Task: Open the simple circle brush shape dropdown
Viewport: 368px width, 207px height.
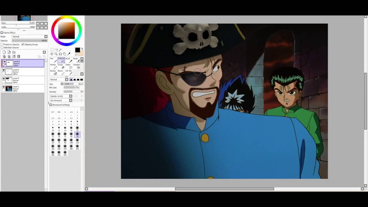Action: click(x=61, y=96)
